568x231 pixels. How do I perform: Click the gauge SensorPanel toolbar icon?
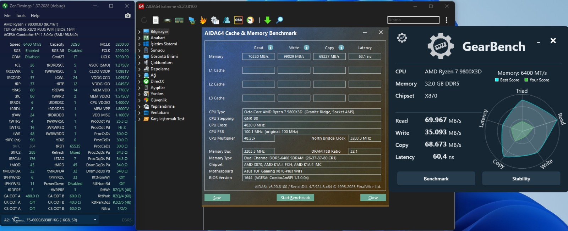[x=250, y=20]
